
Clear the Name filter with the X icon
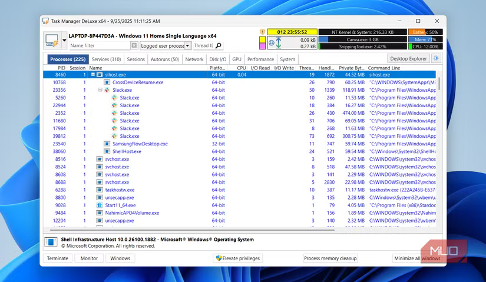point(134,45)
